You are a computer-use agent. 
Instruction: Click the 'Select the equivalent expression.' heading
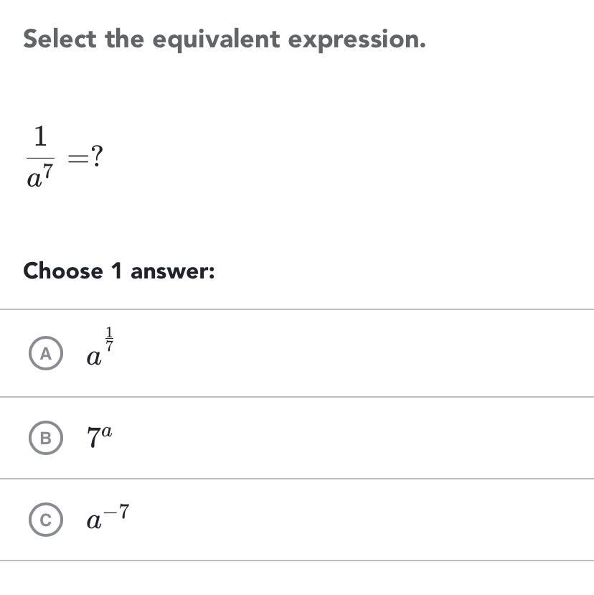pos(224,39)
